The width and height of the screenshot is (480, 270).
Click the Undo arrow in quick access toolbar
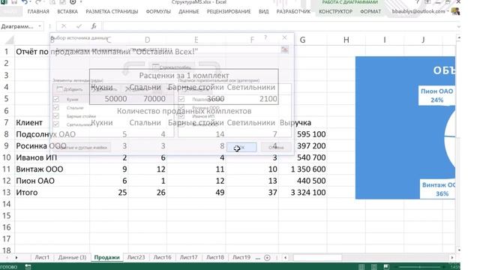(x=25, y=2)
